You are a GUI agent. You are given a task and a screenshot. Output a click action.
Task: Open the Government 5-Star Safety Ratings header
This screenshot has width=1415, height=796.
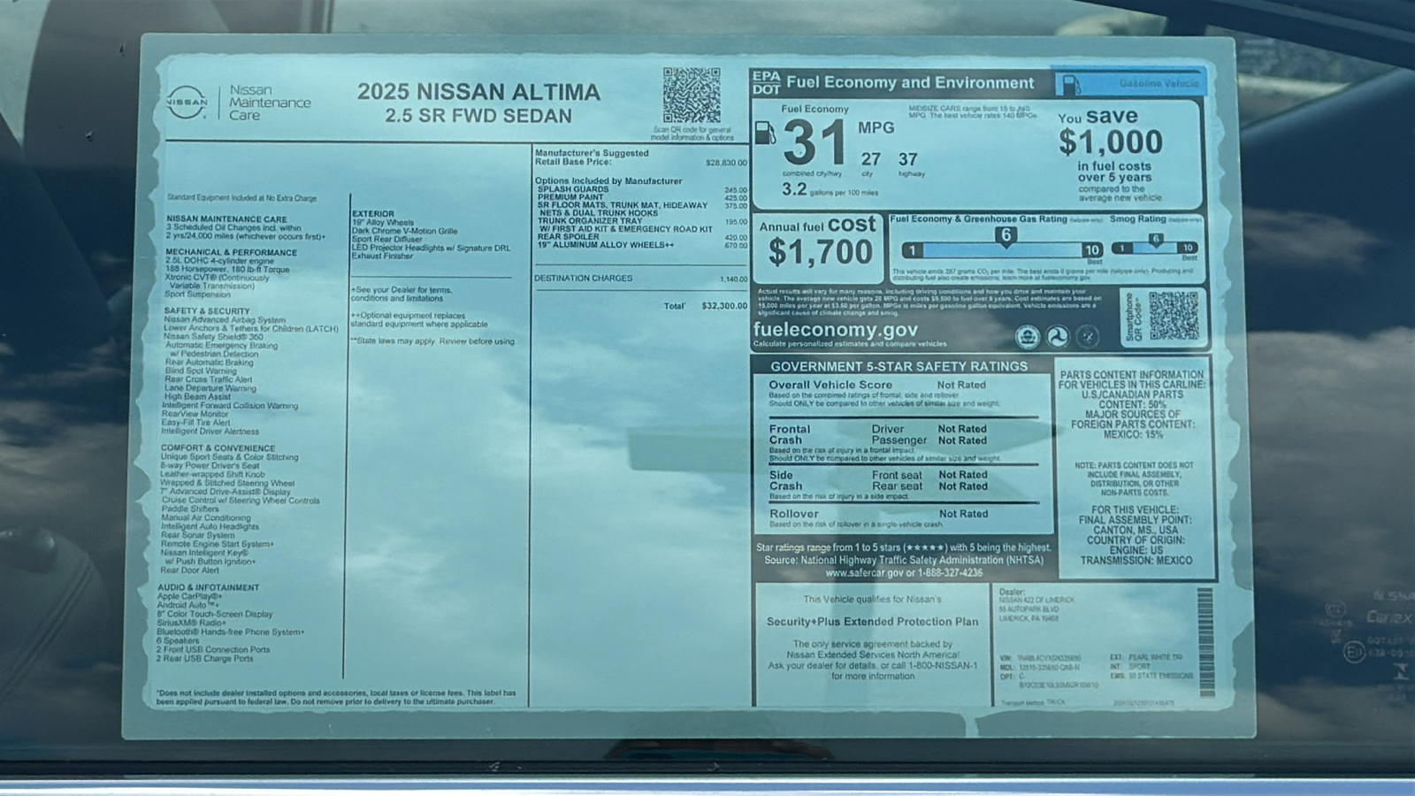click(x=899, y=365)
